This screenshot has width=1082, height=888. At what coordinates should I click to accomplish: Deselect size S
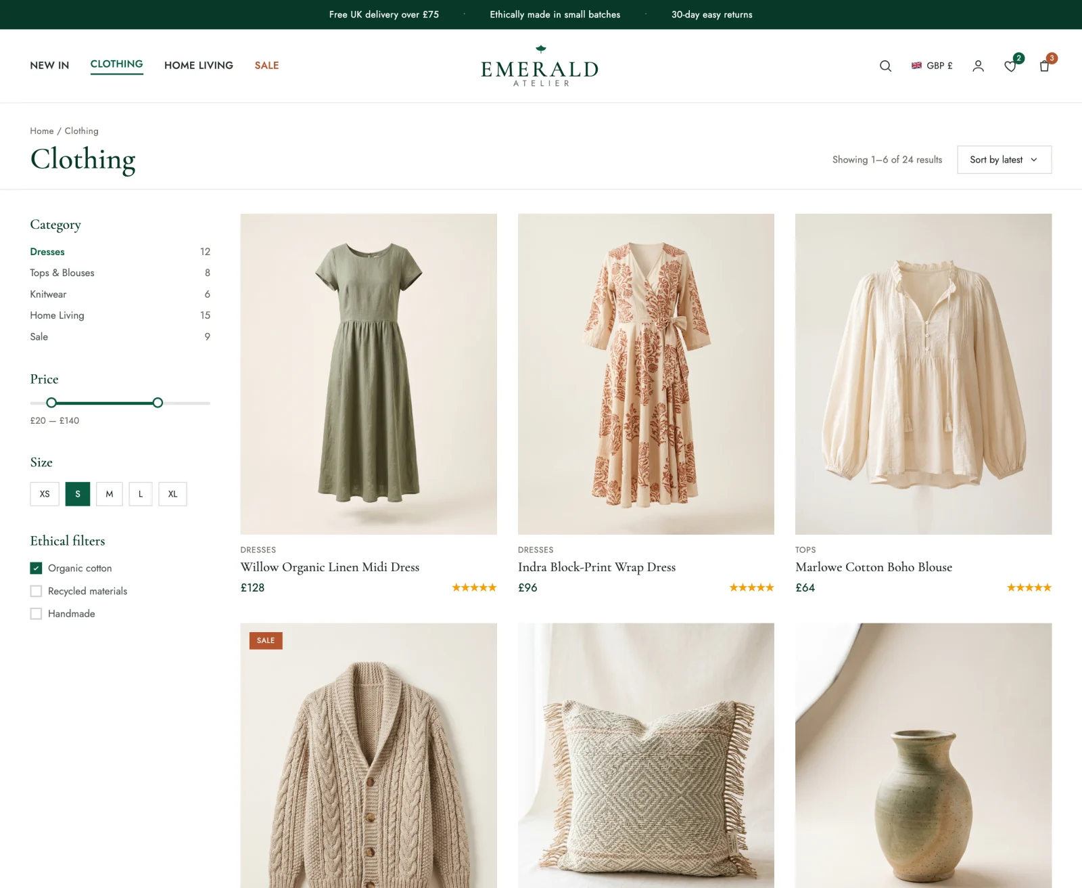(78, 494)
